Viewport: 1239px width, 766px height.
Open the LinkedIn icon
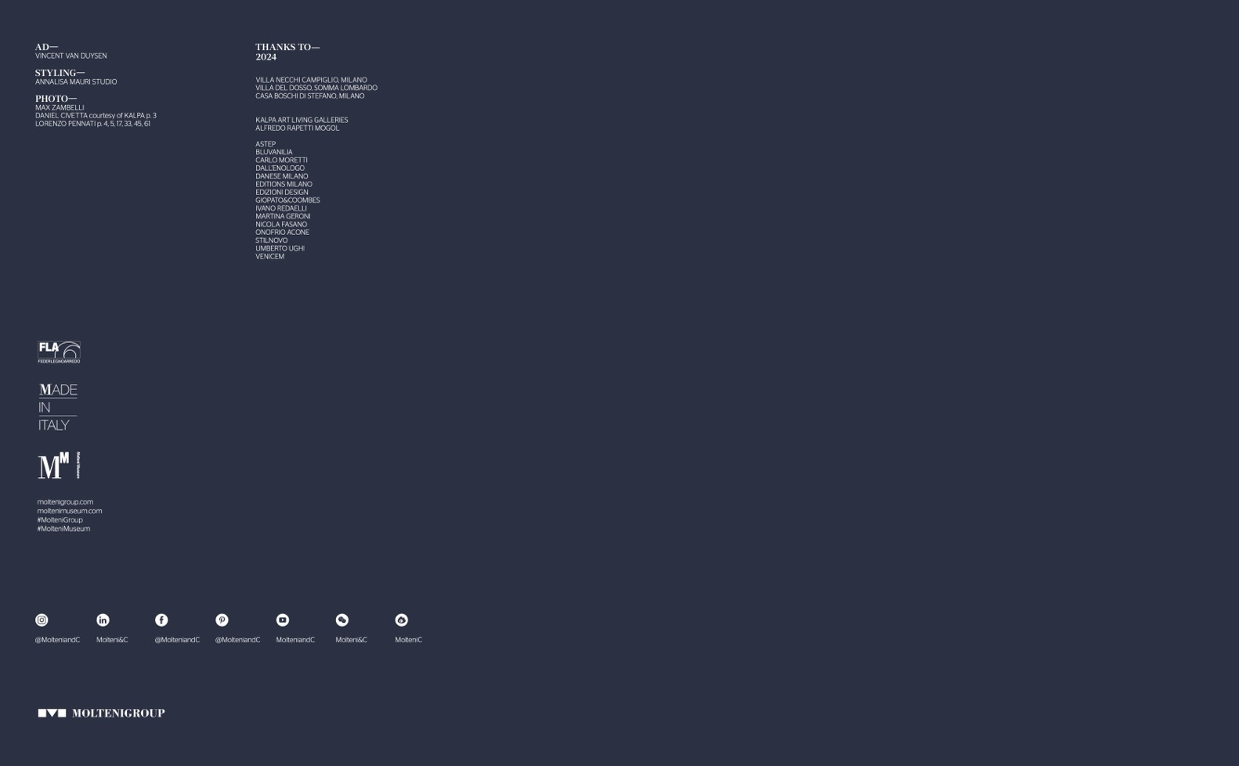tap(103, 620)
